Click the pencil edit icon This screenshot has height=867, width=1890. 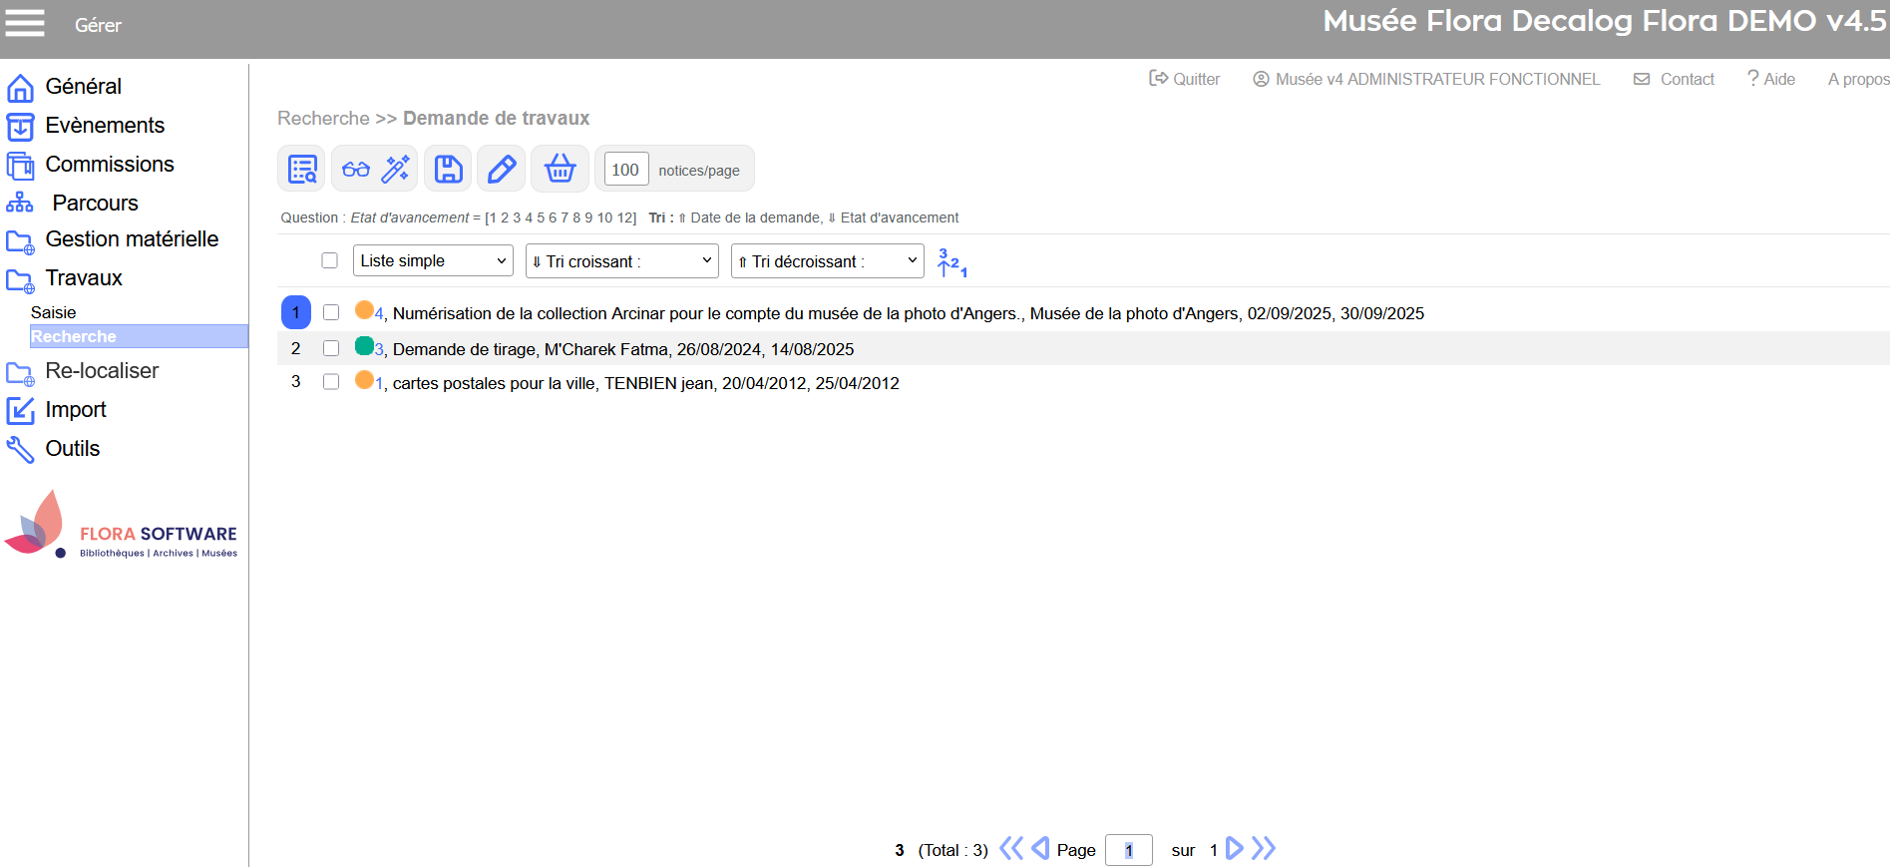click(x=501, y=169)
